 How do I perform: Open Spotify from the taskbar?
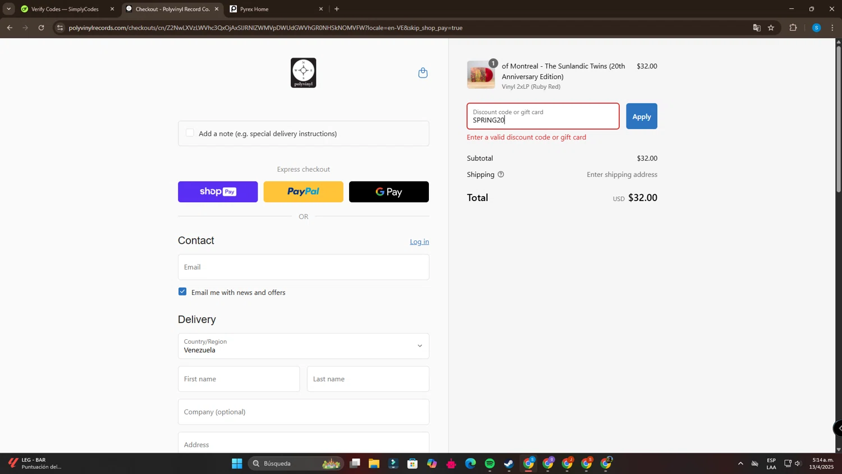489,463
